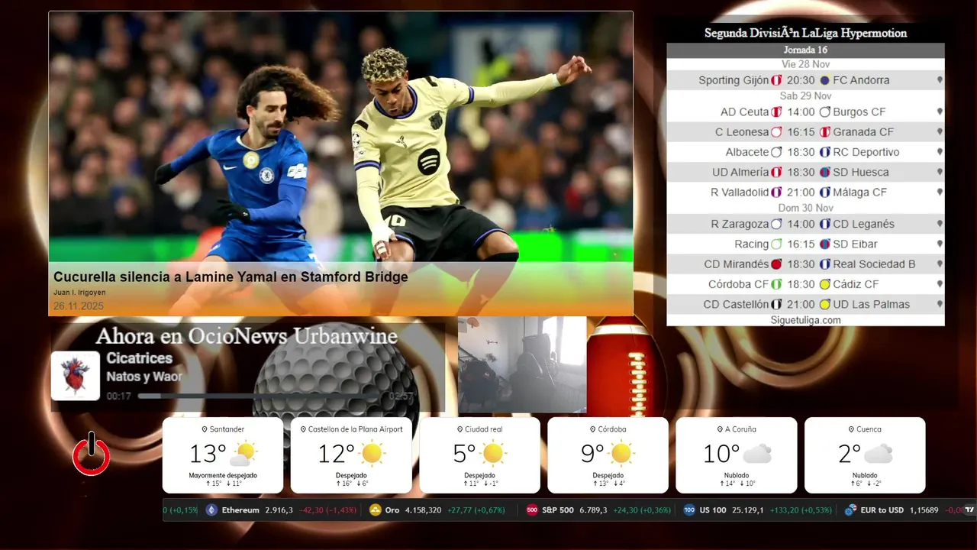This screenshot has height=550, width=977.
Task: Click the Segunda División LaLiga Hypermotion title
Action: (805, 34)
